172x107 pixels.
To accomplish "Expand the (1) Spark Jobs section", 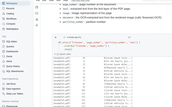I will tap(63, 54).
